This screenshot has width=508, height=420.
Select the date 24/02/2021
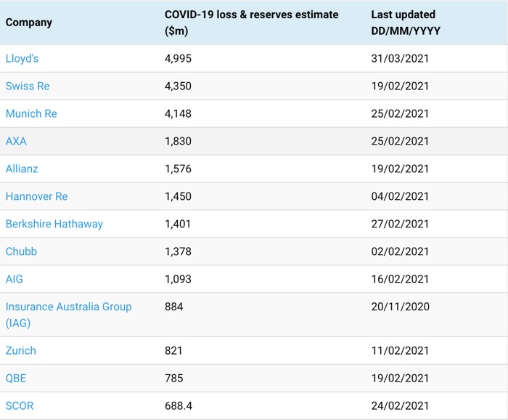[400, 406]
